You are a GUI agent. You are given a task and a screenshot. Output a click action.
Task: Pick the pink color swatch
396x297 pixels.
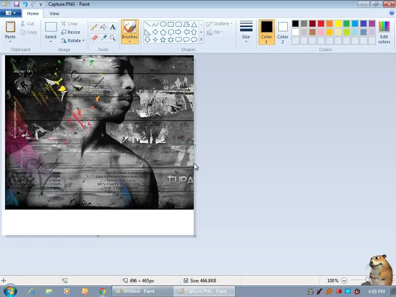click(x=321, y=32)
